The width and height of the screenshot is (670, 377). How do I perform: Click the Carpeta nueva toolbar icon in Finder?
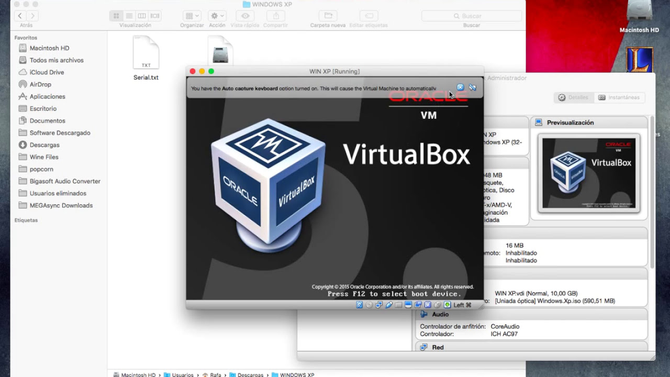[x=328, y=16]
